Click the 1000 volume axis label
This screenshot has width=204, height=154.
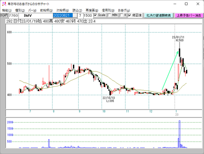(x=10, y=135)
